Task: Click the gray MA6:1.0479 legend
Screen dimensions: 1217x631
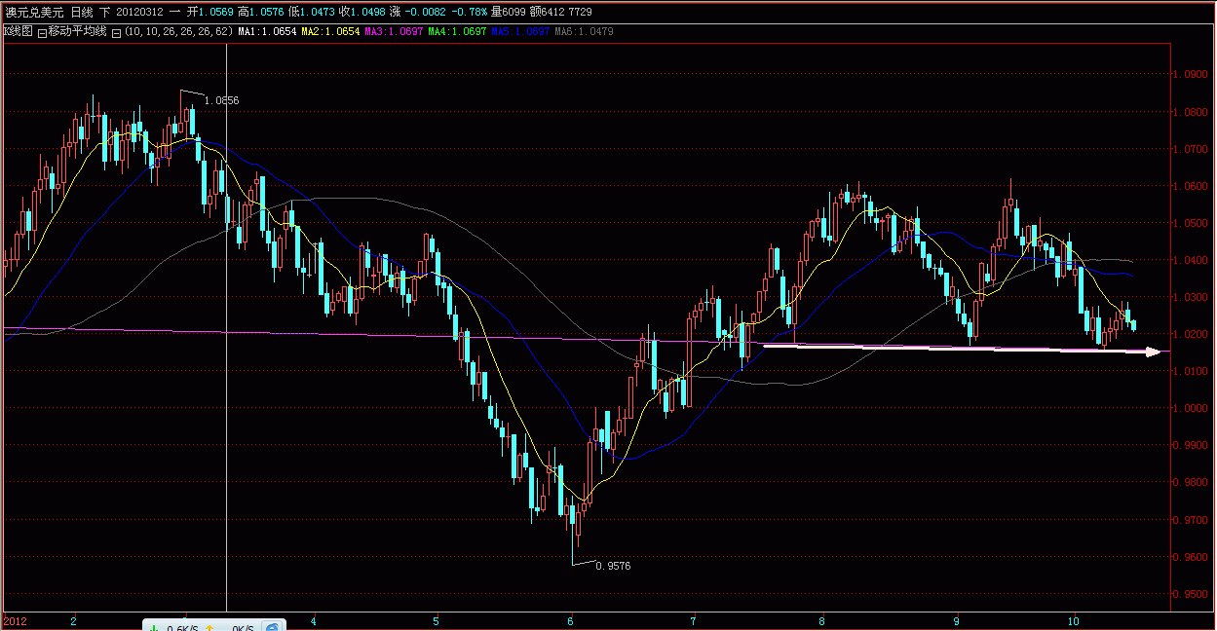Action: point(583,32)
